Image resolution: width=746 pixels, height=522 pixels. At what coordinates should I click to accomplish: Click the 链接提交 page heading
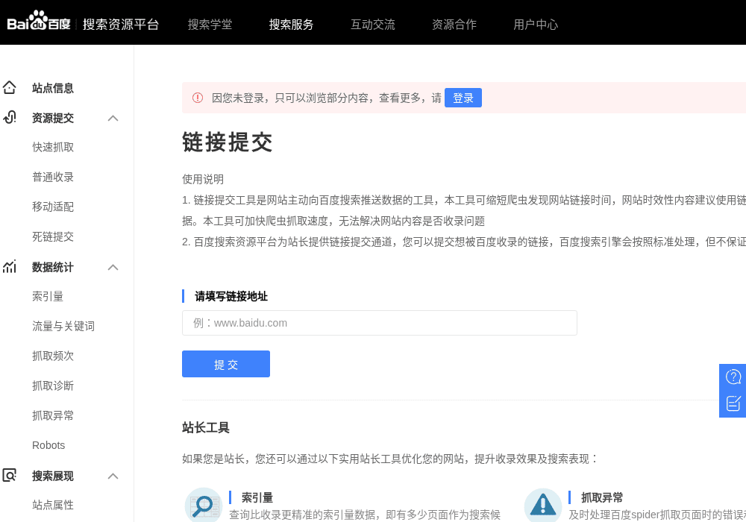[228, 142]
